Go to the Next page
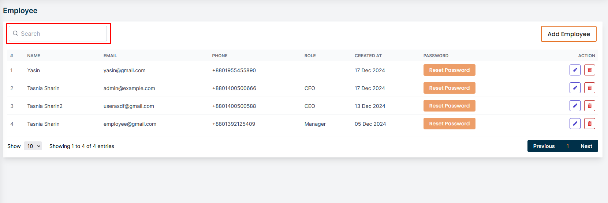The image size is (608, 203). click(x=586, y=146)
